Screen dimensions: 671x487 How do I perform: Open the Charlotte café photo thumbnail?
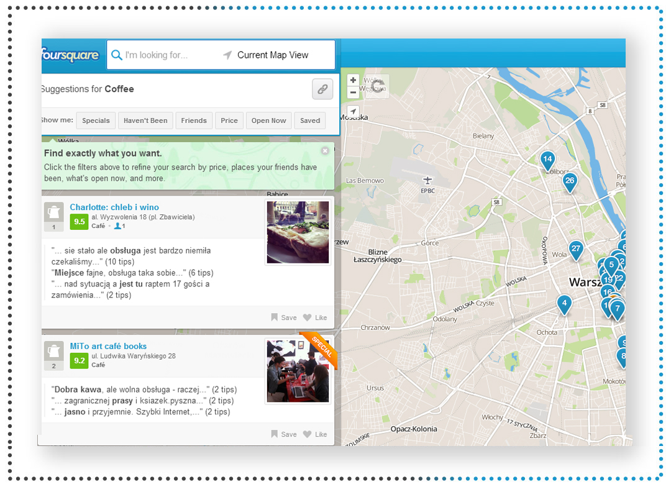[298, 232]
